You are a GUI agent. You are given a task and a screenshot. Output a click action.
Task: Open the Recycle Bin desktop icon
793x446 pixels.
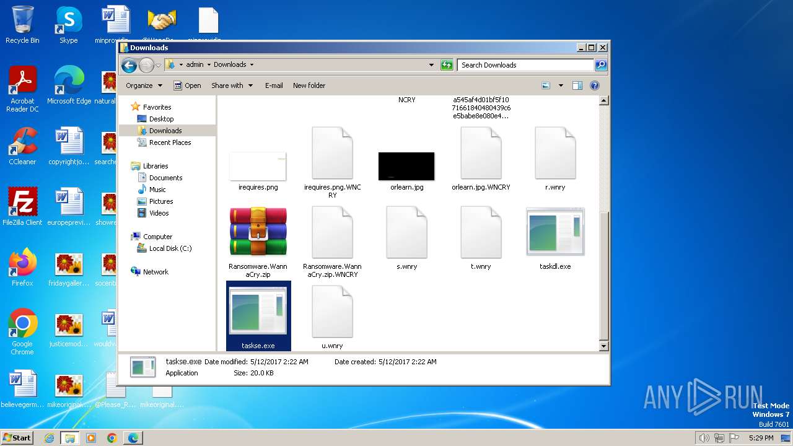pyautogui.click(x=22, y=25)
